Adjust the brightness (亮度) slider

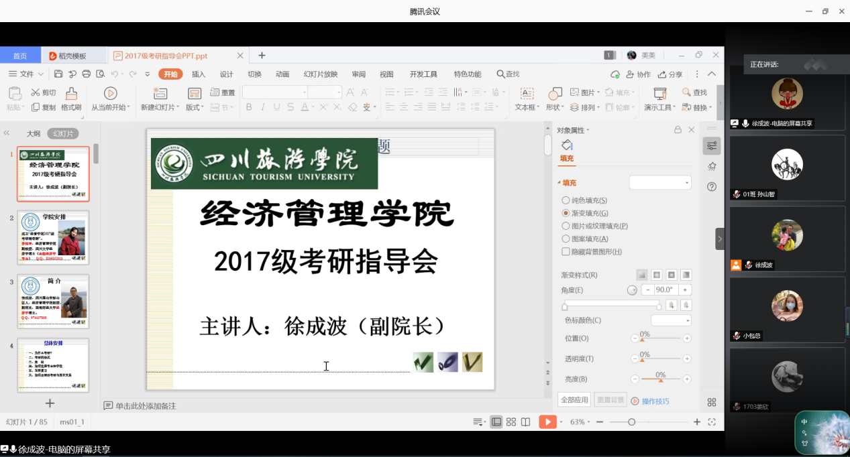coord(661,379)
